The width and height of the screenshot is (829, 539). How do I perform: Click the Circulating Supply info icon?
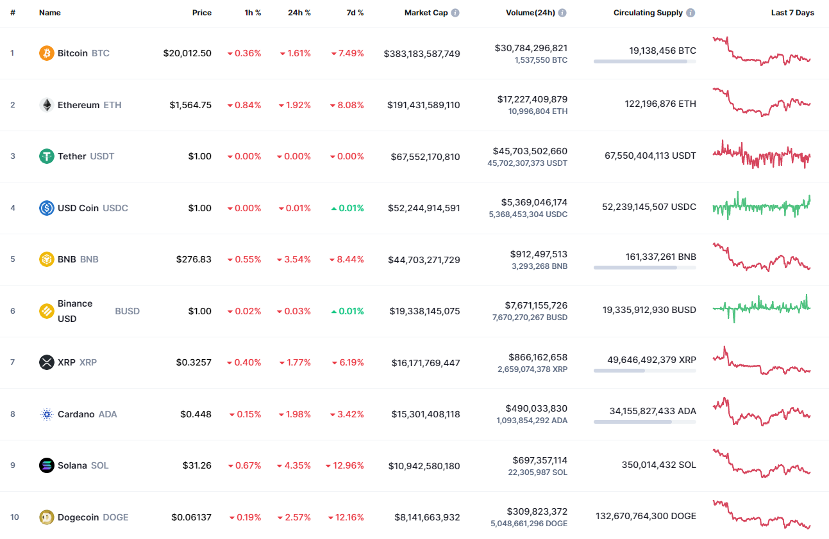[691, 12]
